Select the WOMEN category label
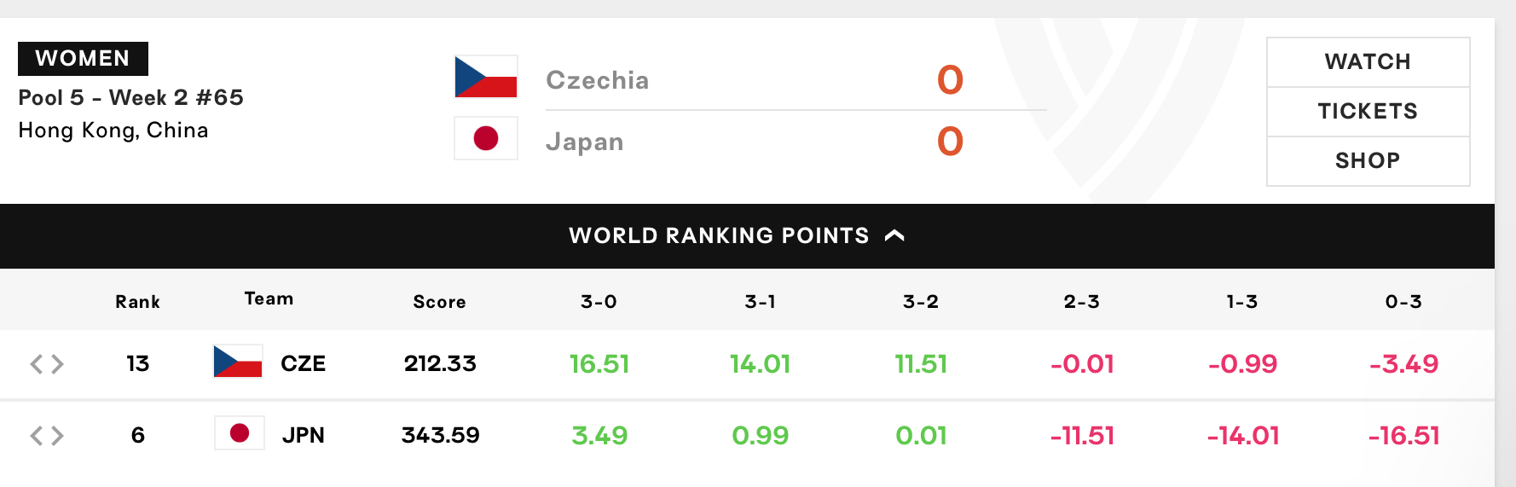Screen dimensions: 1516x487 pos(83,59)
